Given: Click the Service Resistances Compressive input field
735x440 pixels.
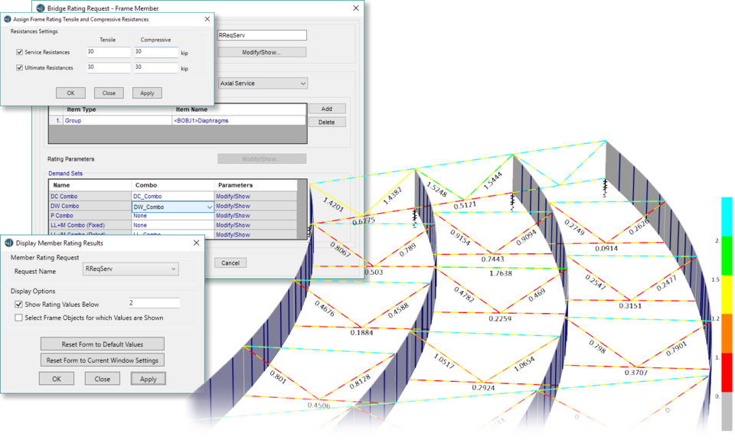Looking at the screenshot, I should click(155, 52).
